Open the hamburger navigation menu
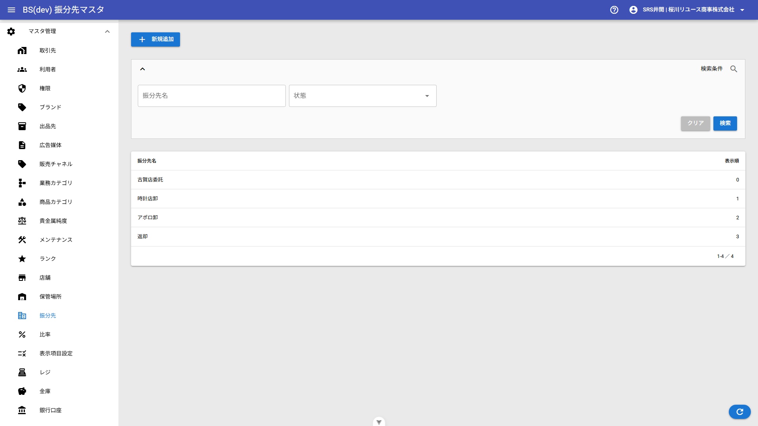 pos(11,10)
